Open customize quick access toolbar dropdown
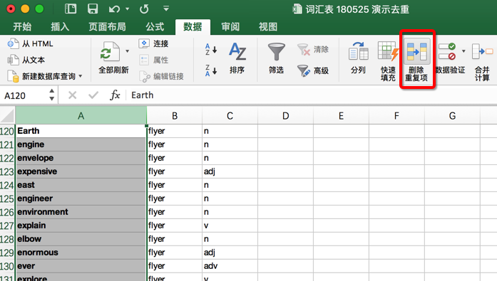Screen dimensions: 497x281 pyautogui.click(x=166, y=9)
